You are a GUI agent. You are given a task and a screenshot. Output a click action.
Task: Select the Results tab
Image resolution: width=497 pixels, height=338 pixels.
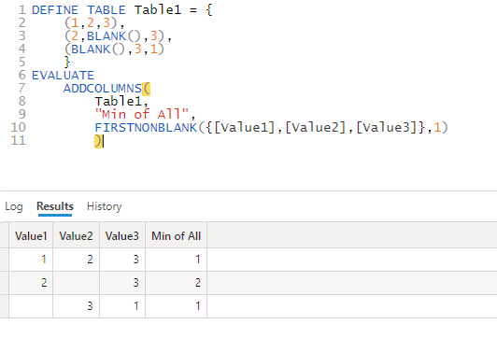click(x=55, y=206)
